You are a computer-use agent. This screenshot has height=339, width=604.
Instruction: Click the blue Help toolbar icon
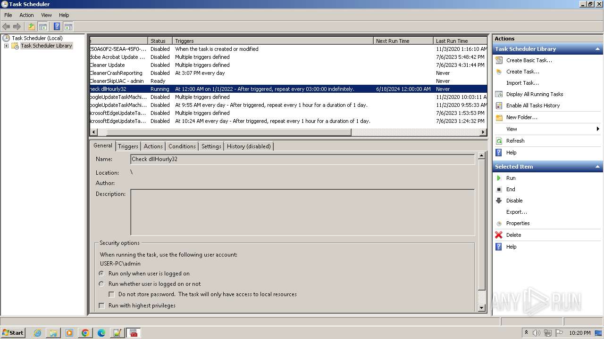[x=57, y=27]
